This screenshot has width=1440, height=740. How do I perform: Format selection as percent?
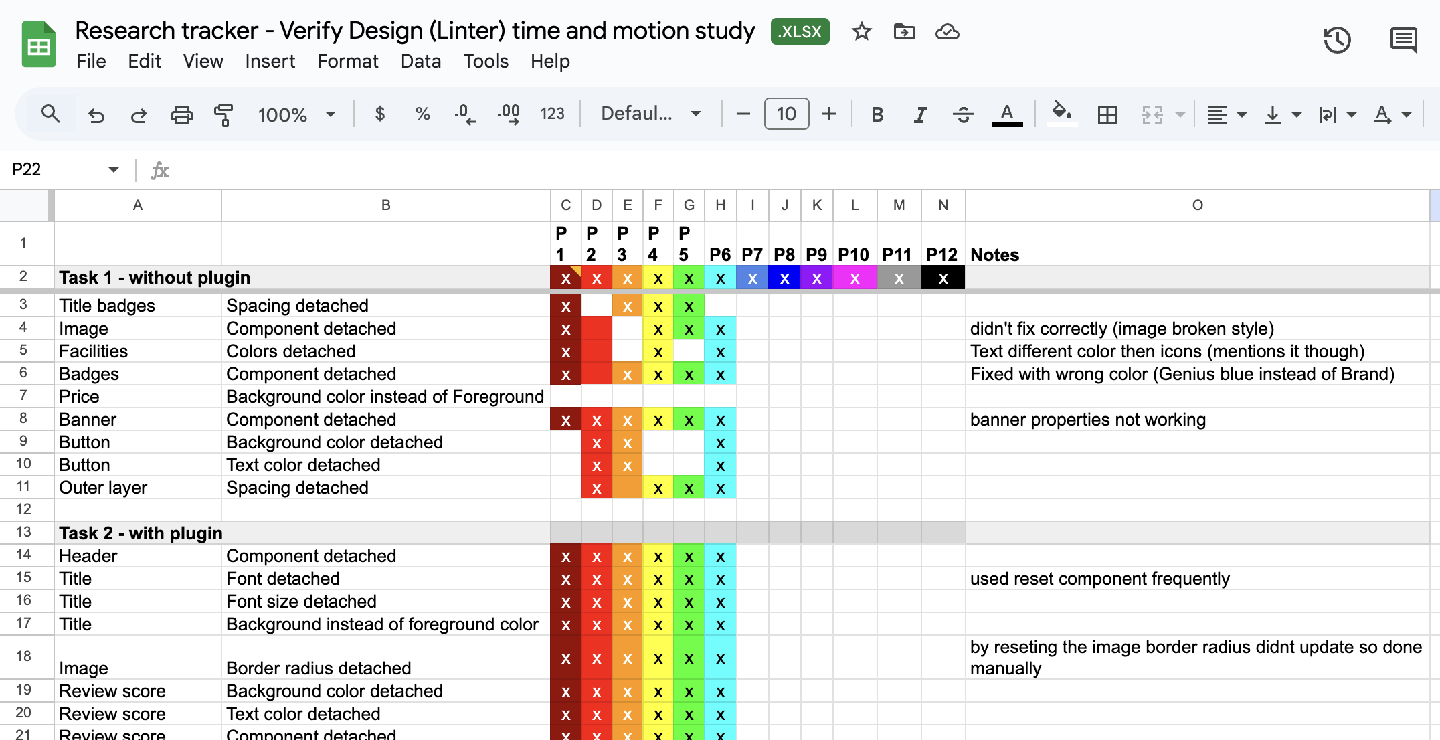coord(421,114)
